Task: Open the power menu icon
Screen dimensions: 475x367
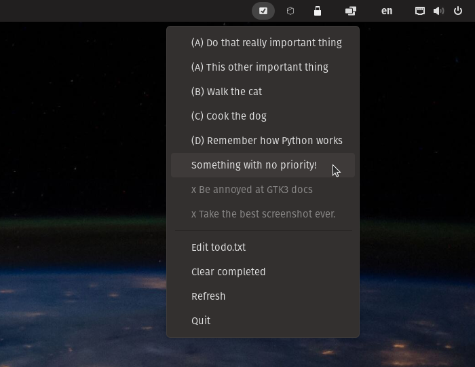Action: point(458,11)
